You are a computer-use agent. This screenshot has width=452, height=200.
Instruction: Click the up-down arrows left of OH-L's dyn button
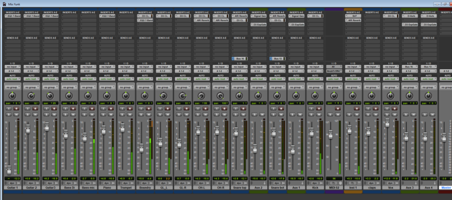(195, 183)
